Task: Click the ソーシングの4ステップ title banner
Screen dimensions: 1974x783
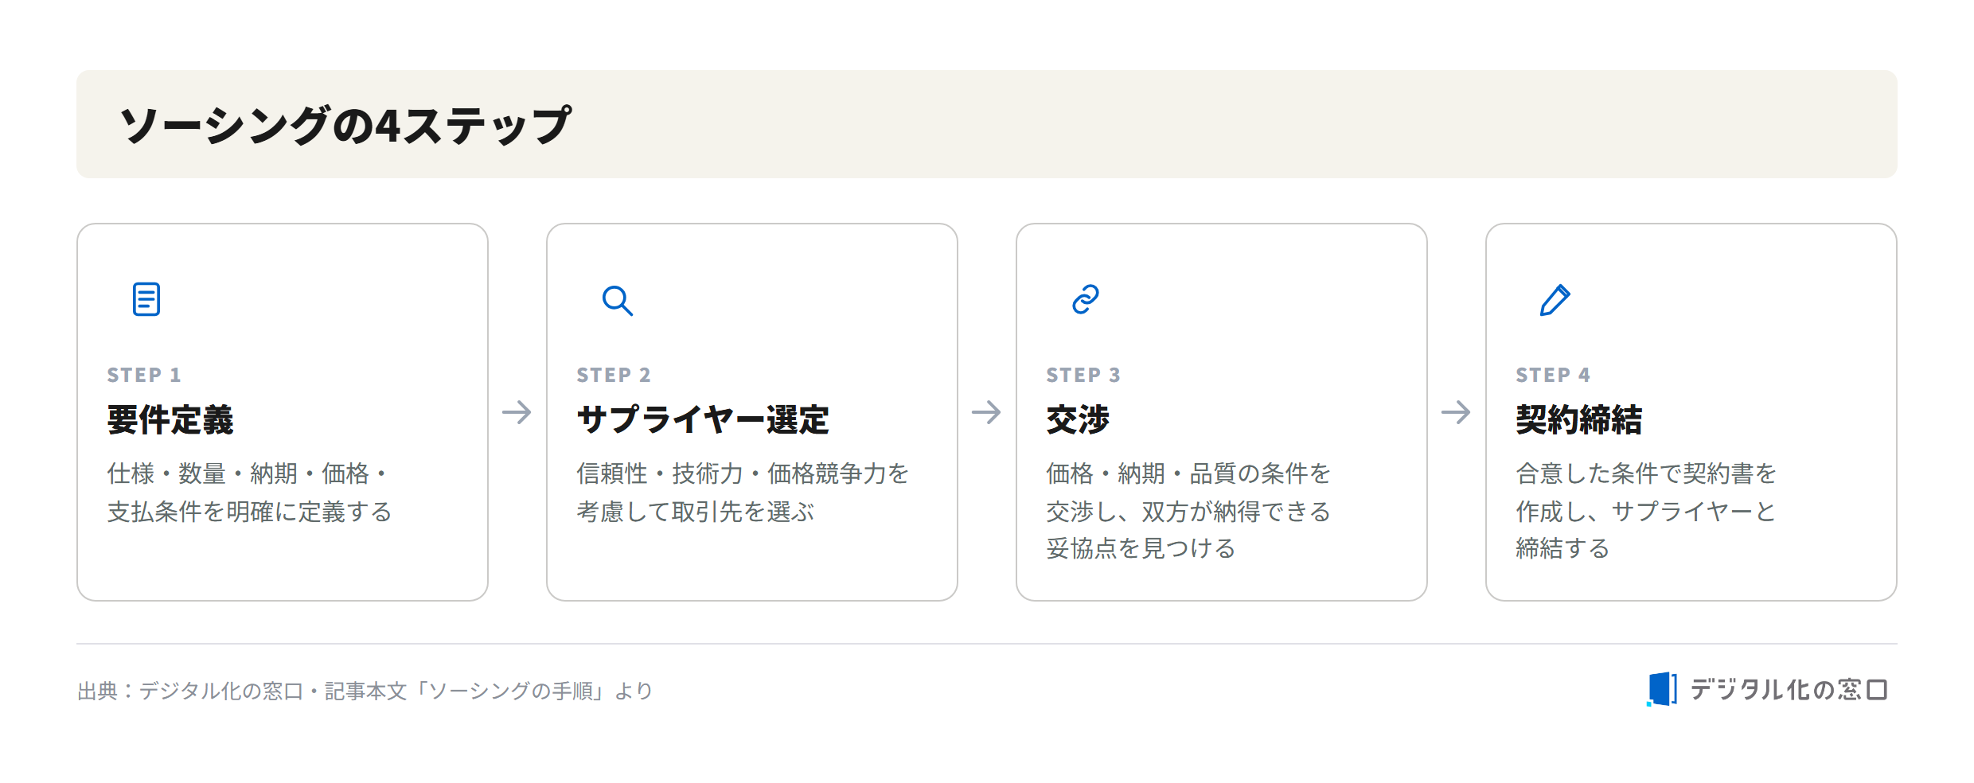Action: click(x=987, y=124)
